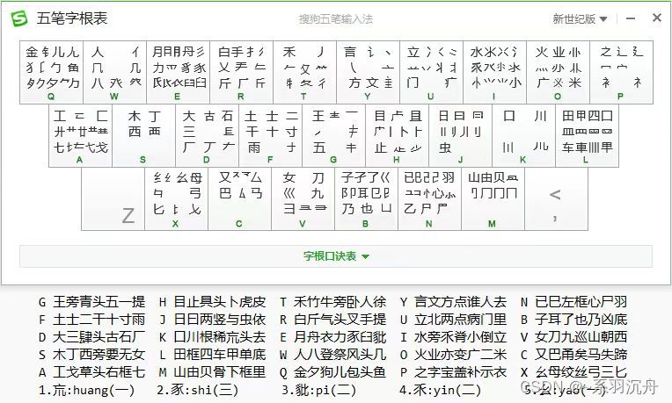The image size is (672, 403).
Task: Click the mnemonic line 又巴甬矣马失蹄
Action: pos(581,355)
